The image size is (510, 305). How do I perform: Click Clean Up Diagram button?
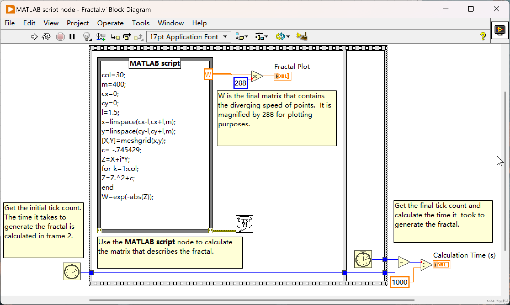click(x=301, y=36)
